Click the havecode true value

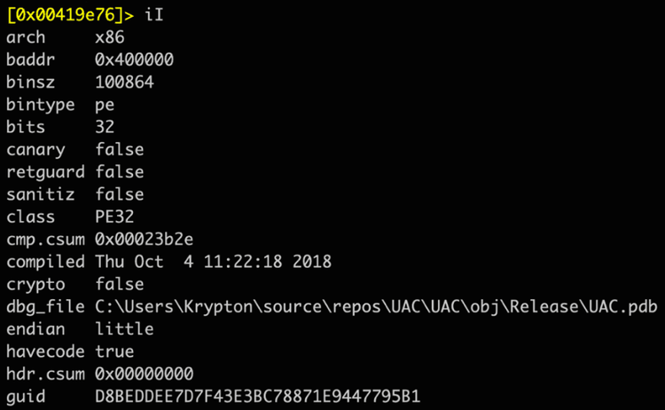(114, 351)
